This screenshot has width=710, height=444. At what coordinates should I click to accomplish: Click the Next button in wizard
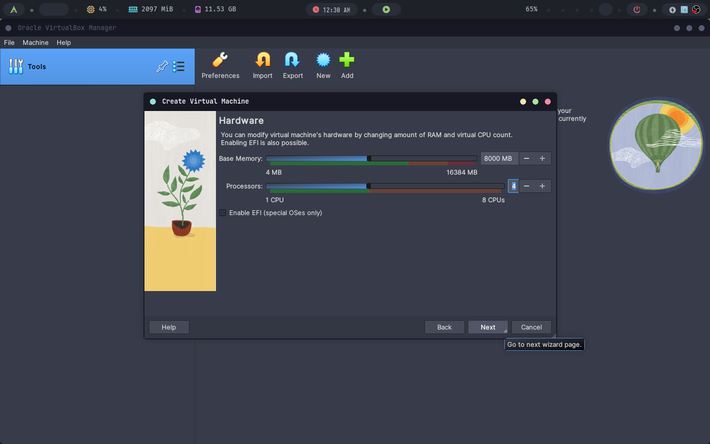(x=488, y=327)
